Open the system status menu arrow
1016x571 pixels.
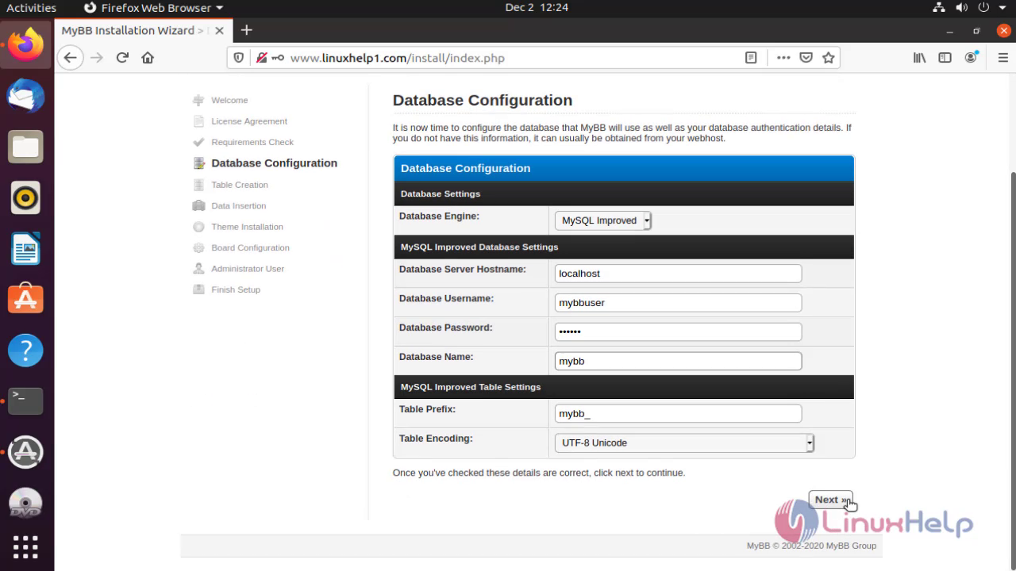1002,8
